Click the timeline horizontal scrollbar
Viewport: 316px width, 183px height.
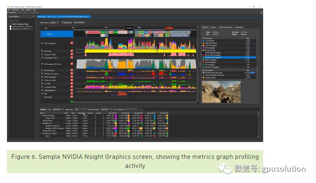point(134,102)
